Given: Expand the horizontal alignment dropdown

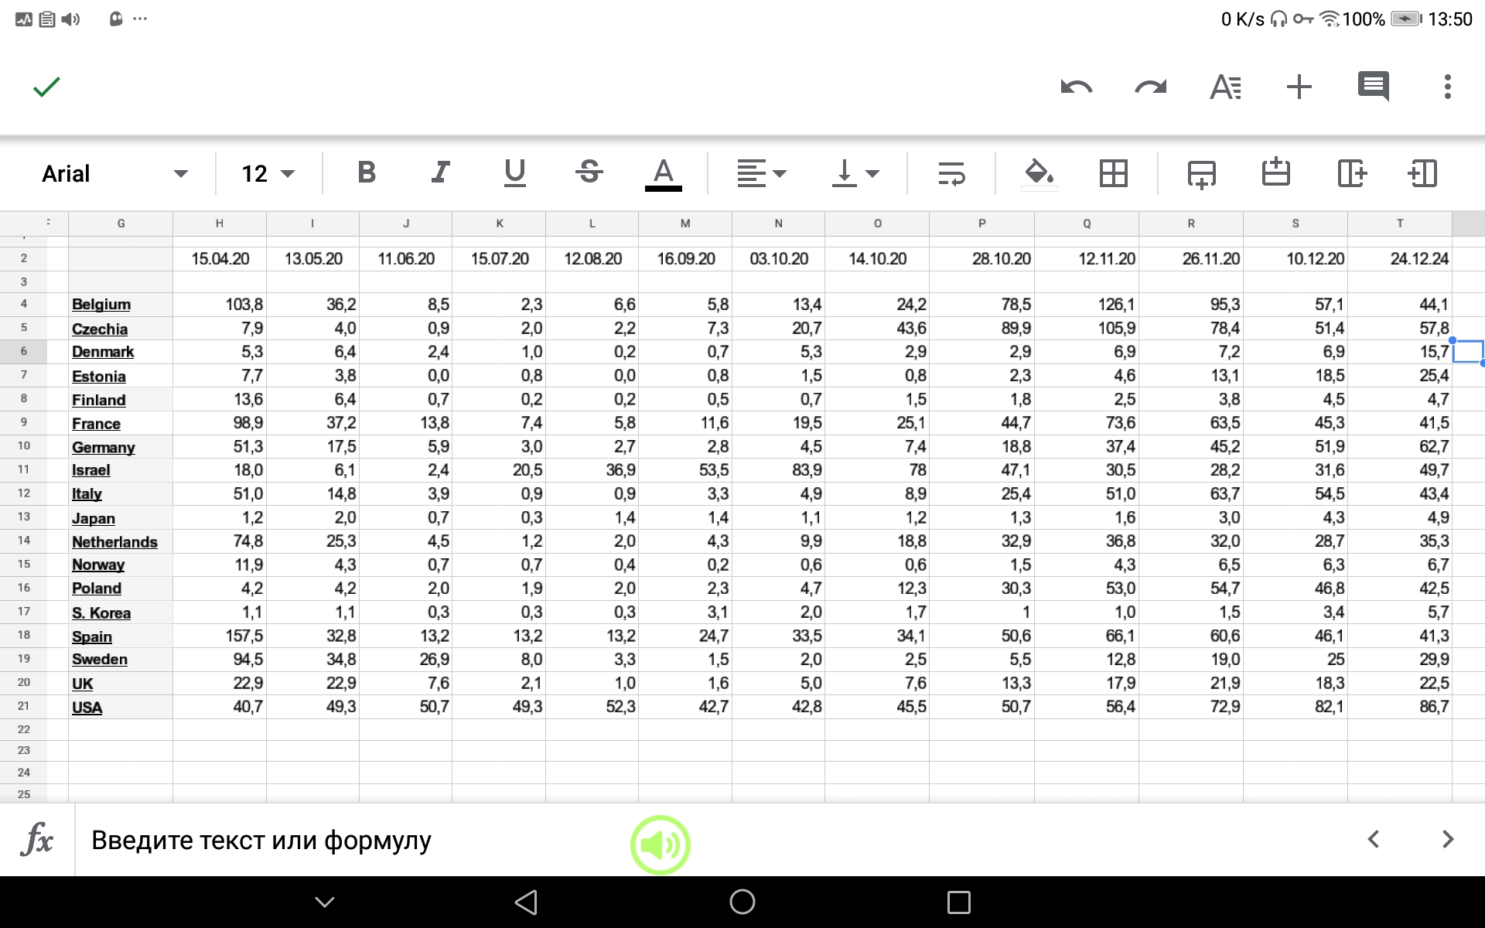Looking at the screenshot, I should tap(761, 173).
